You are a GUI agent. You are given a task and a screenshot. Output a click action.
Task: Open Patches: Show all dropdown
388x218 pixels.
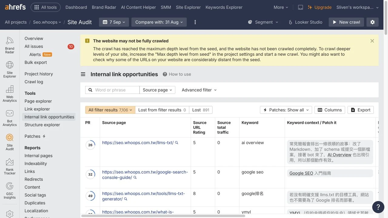286,110
